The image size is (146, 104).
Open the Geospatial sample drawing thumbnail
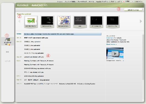click(x=64, y=22)
